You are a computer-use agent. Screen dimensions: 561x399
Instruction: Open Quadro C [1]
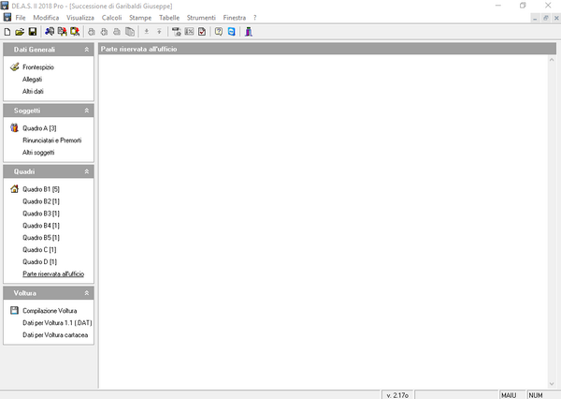tap(39, 250)
